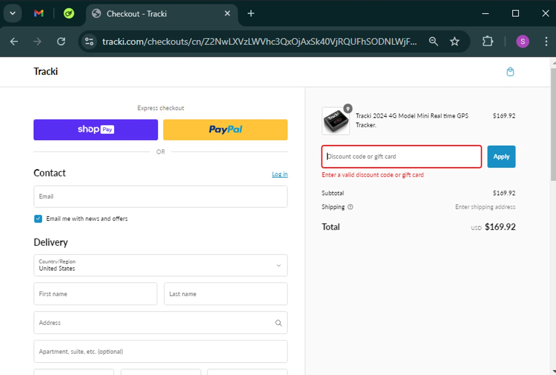Open a new browser tab

pyautogui.click(x=251, y=14)
